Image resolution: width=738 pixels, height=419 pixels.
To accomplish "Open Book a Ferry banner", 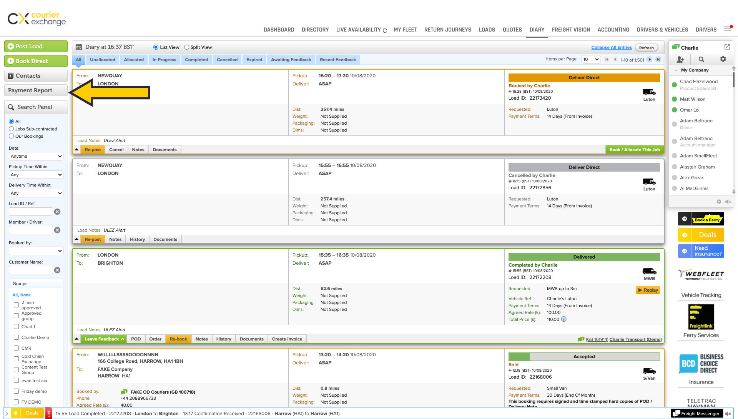I will [x=701, y=219].
